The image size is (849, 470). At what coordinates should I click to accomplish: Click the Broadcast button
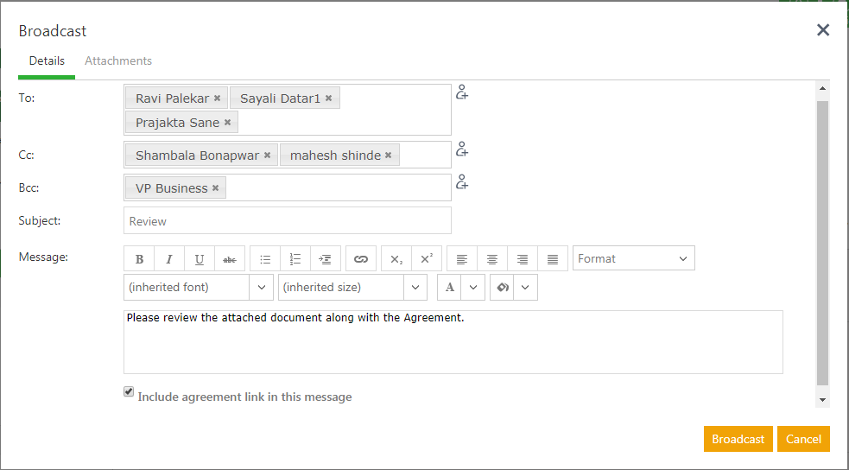tap(738, 439)
